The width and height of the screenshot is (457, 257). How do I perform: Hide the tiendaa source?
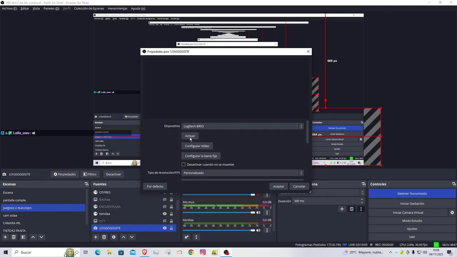165,214
